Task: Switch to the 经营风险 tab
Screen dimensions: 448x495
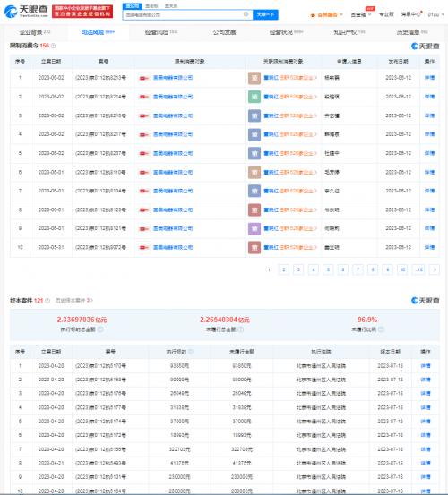Action: (x=160, y=32)
